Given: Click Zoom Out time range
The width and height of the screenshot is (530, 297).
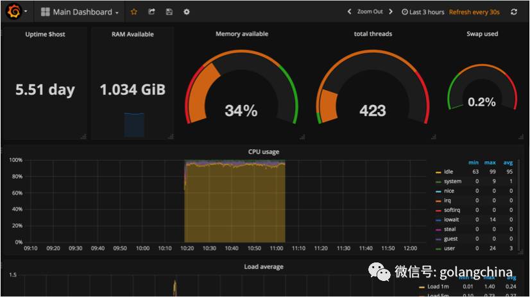Looking at the screenshot, I should [370, 12].
